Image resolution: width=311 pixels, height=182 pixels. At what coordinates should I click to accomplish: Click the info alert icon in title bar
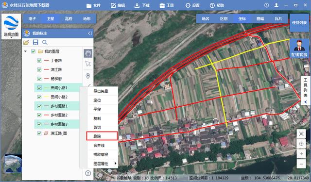(x=267, y=5)
